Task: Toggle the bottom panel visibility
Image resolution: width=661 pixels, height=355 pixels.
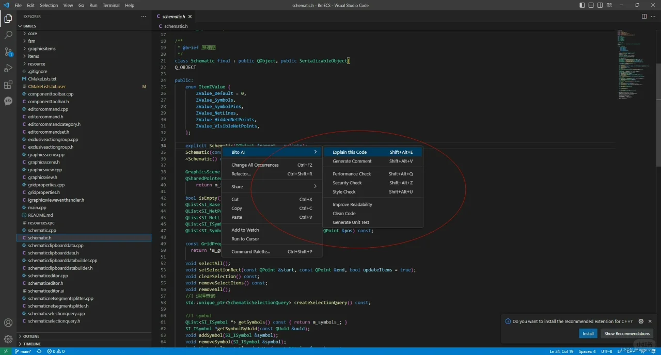Action: [591, 5]
